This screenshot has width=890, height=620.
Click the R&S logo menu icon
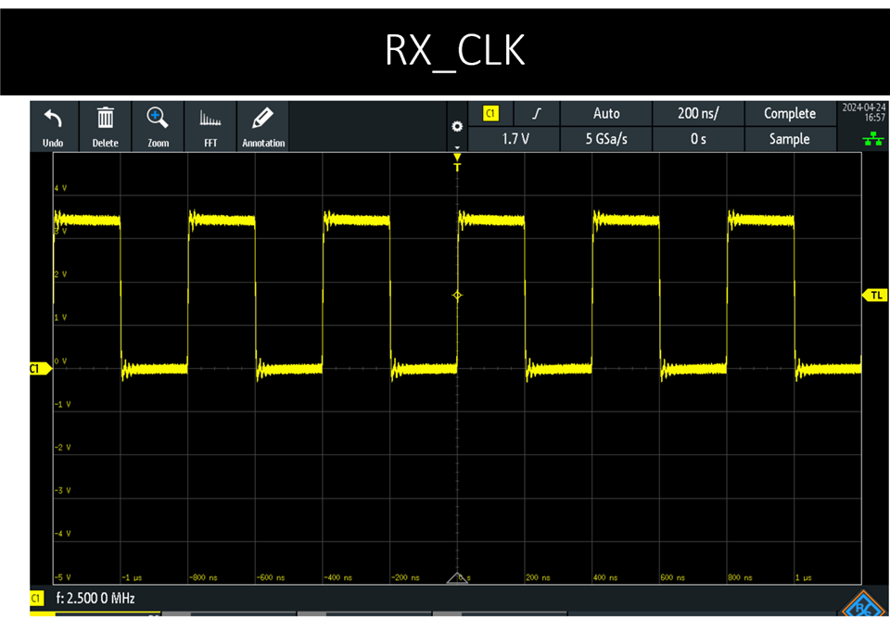click(863, 604)
